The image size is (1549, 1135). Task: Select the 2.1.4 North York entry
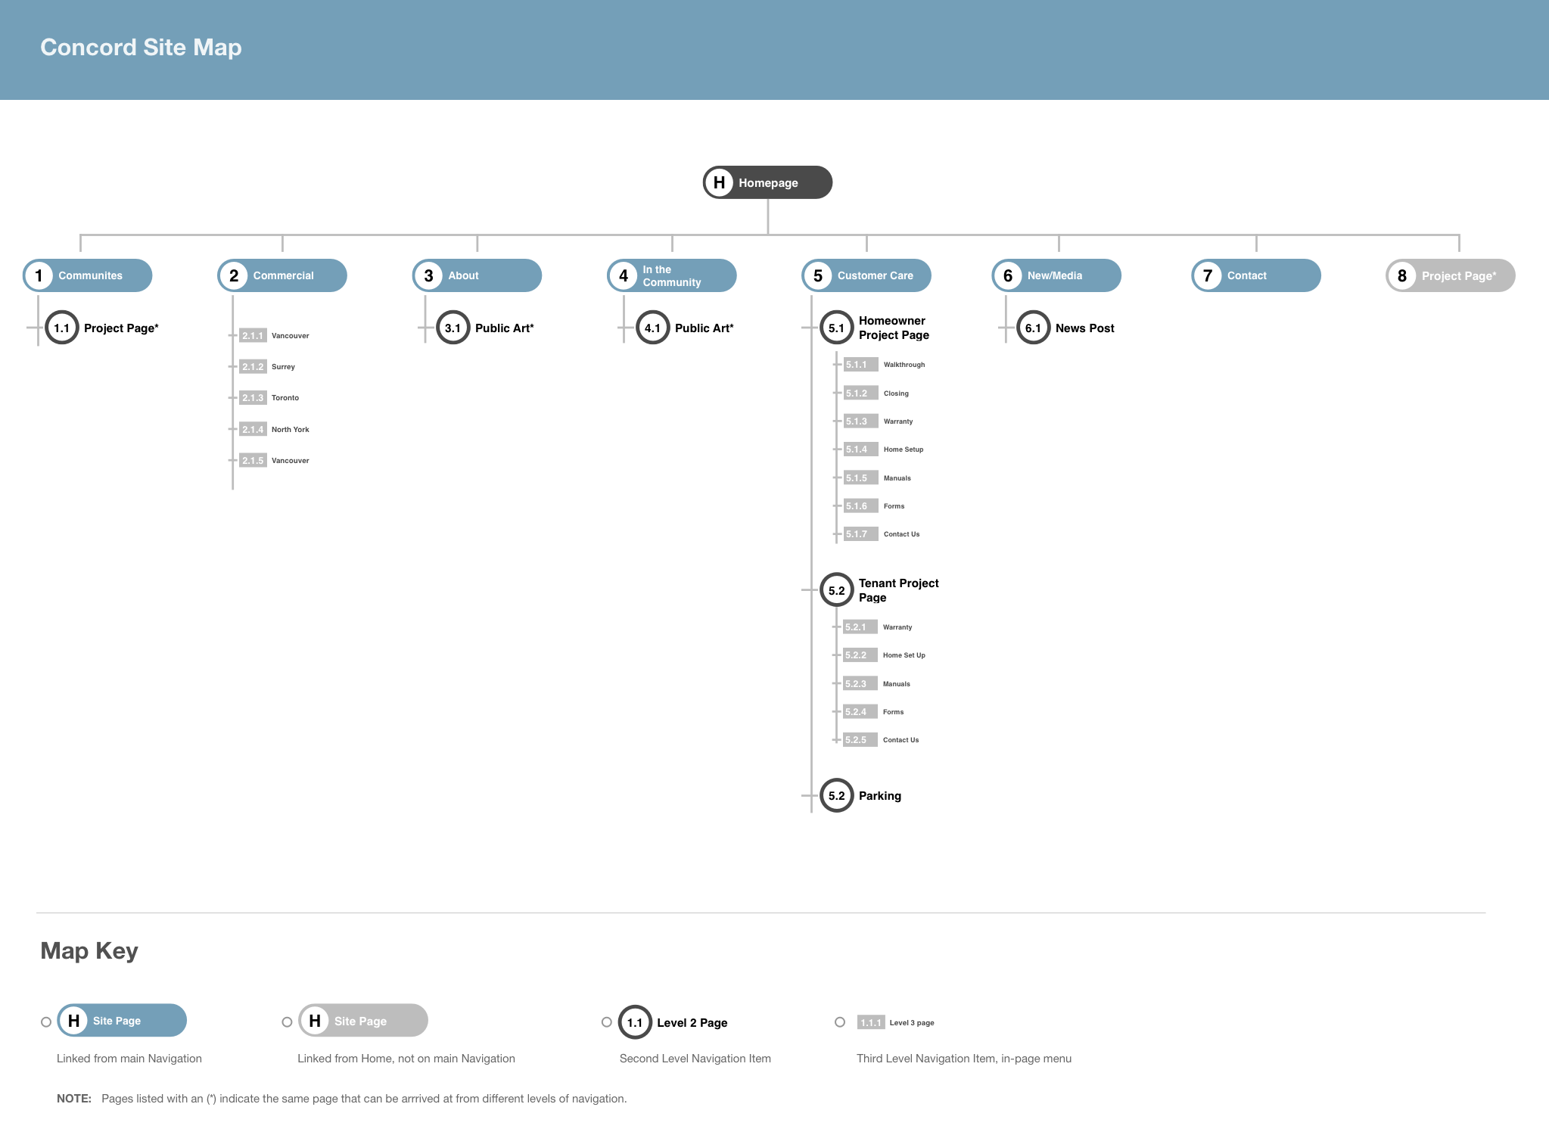point(275,429)
